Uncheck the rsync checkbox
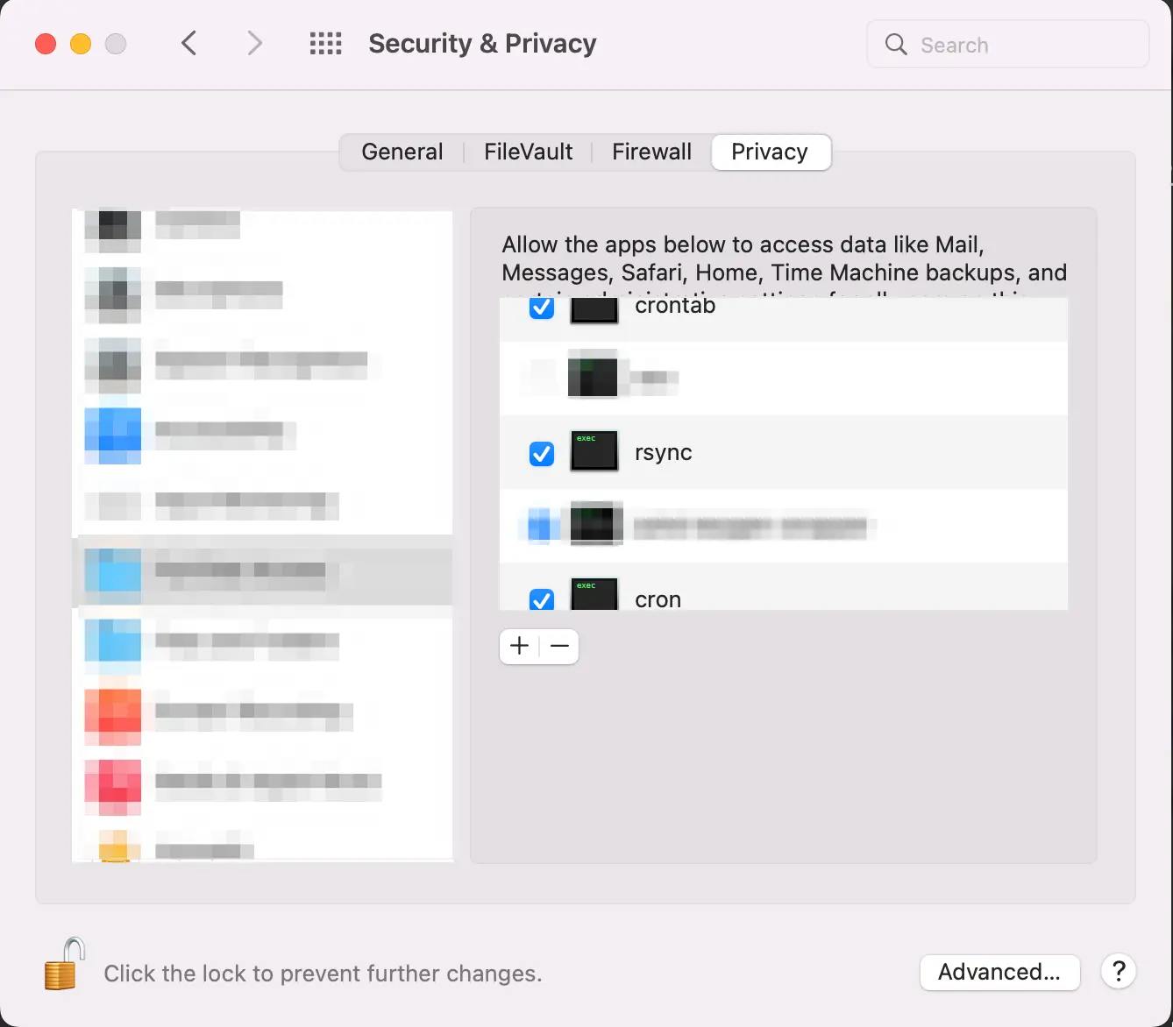Image resolution: width=1173 pixels, height=1027 pixels. [x=542, y=454]
